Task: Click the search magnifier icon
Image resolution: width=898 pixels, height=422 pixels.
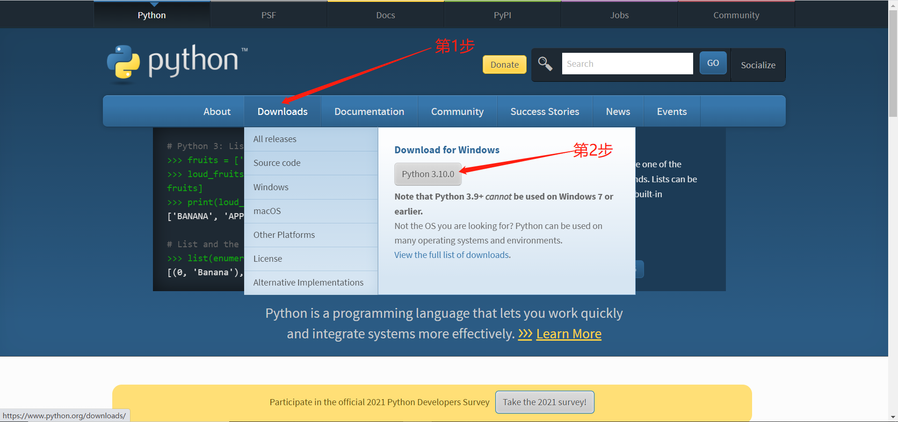Action: (x=545, y=64)
